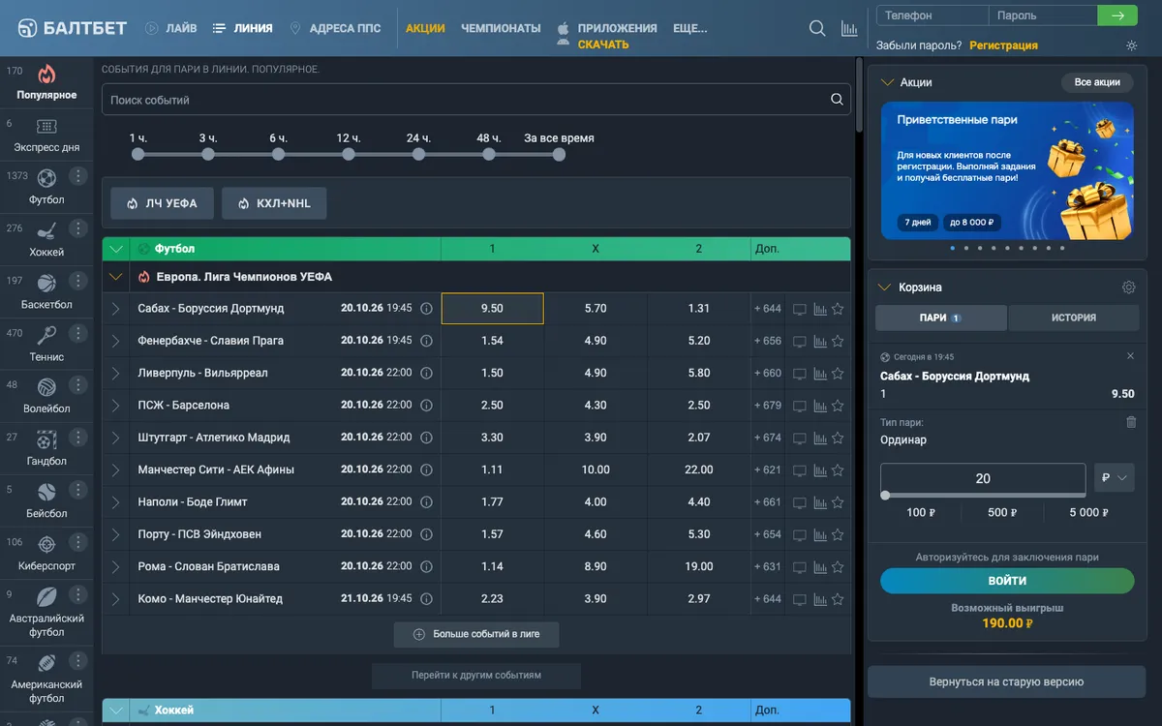This screenshot has height=726, width=1162.
Task: Click the Телефон input field
Action: (933, 15)
